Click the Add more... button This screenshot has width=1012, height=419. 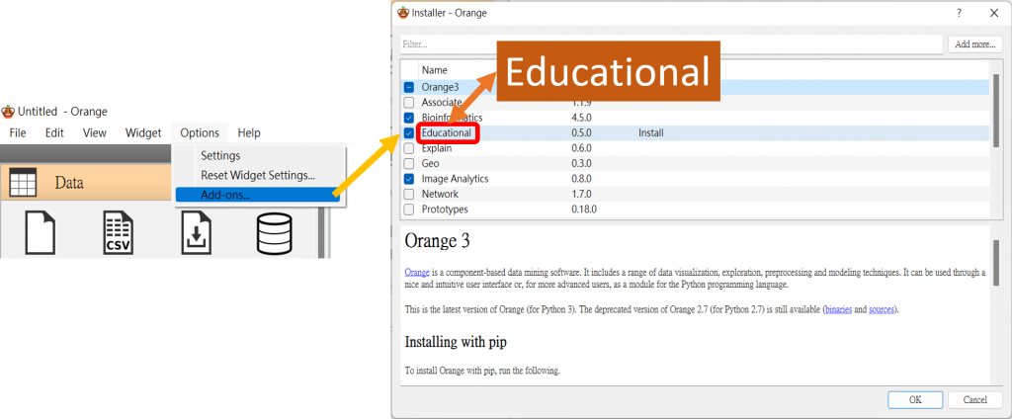[x=974, y=44]
